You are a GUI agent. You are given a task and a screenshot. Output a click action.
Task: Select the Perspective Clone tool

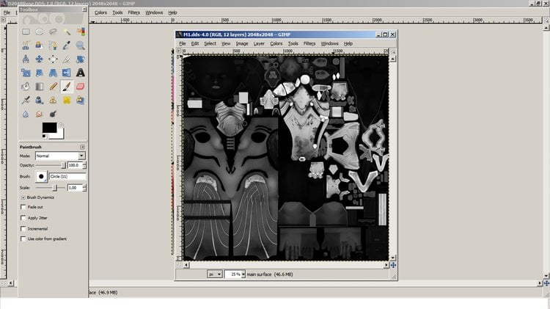81,101
